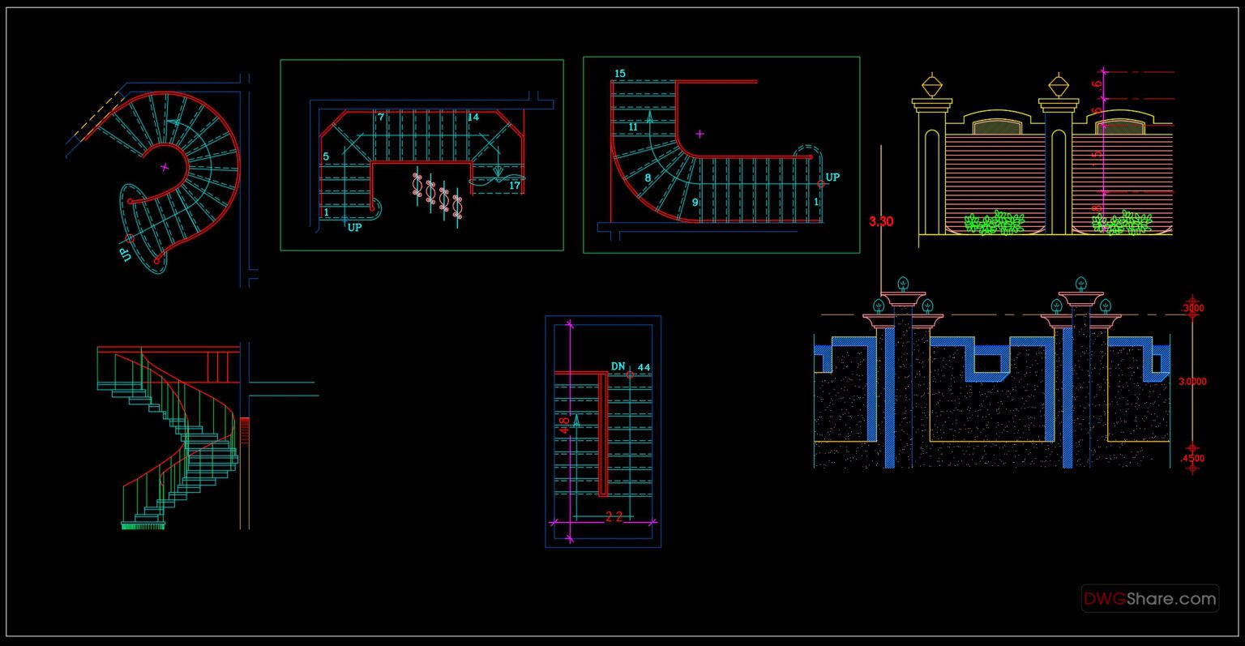The image size is (1245, 646).
Task: Click the 2.2 width dimension below the straight stair
Action: 614,518
